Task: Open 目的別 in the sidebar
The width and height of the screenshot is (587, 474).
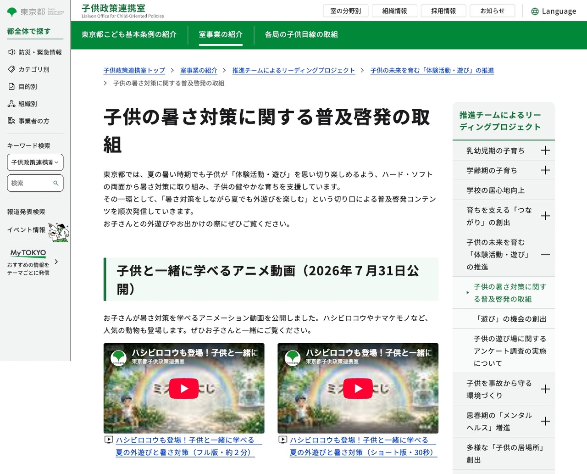Action: tap(28, 87)
